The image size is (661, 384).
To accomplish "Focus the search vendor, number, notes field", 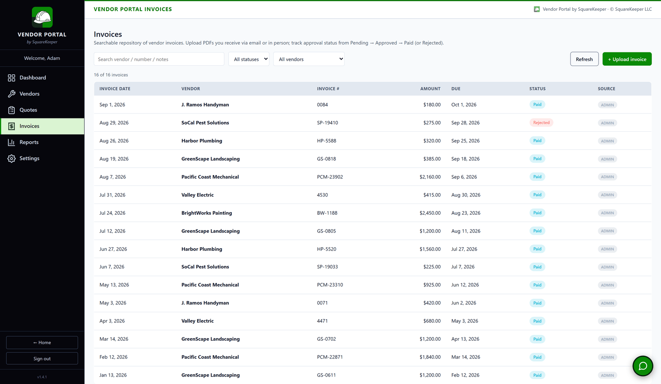I will click(159, 59).
